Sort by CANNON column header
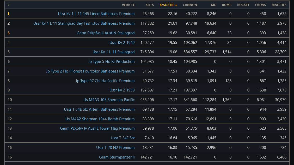Image resolution: width=294 pixels, height=165 pixels. click(190, 5)
